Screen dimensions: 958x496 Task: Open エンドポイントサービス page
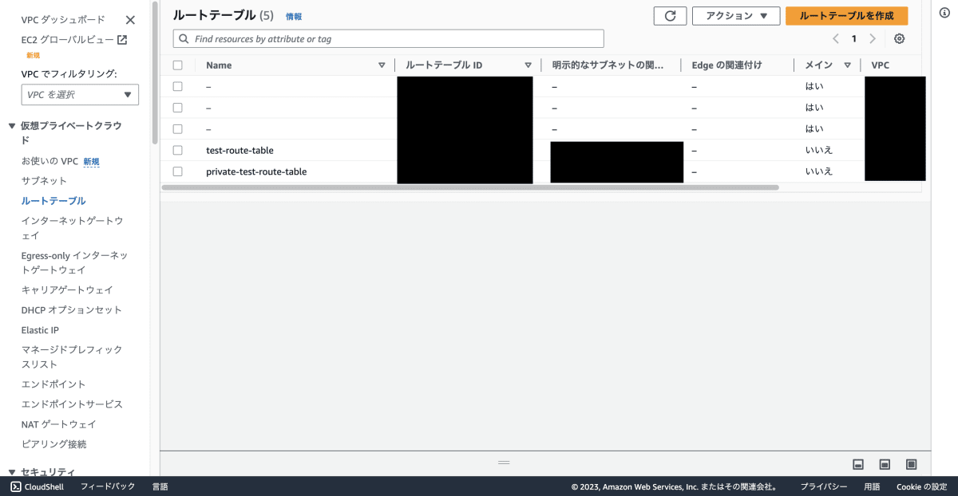(x=72, y=404)
